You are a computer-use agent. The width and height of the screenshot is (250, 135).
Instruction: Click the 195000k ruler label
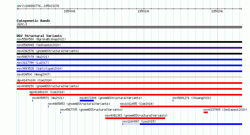click(70, 11)
